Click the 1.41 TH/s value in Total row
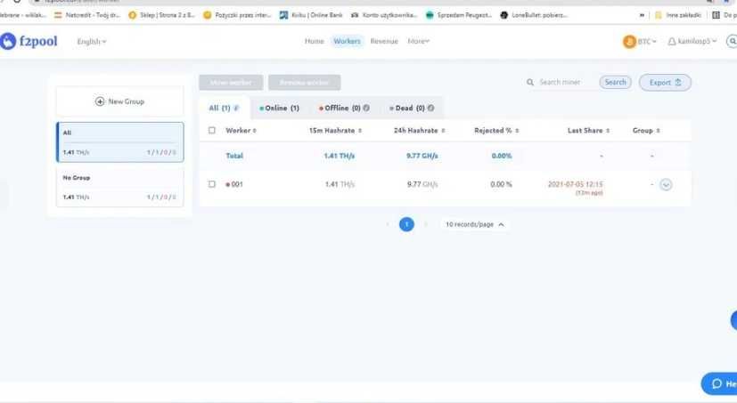The height and width of the screenshot is (403, 737). (x=339, y=156)
